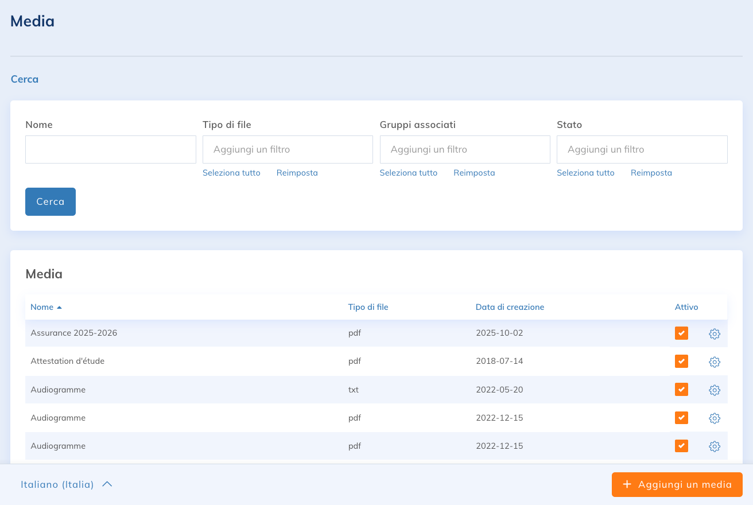The height and width of the screenshot is (505, 753).
Task: Open the Tipo di file filter dropdown
Action: click(x=288, y=149)
